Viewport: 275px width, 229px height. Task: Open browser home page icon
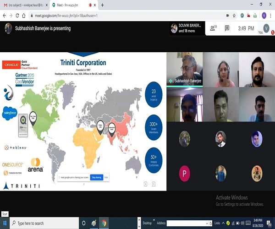(24, 16)
